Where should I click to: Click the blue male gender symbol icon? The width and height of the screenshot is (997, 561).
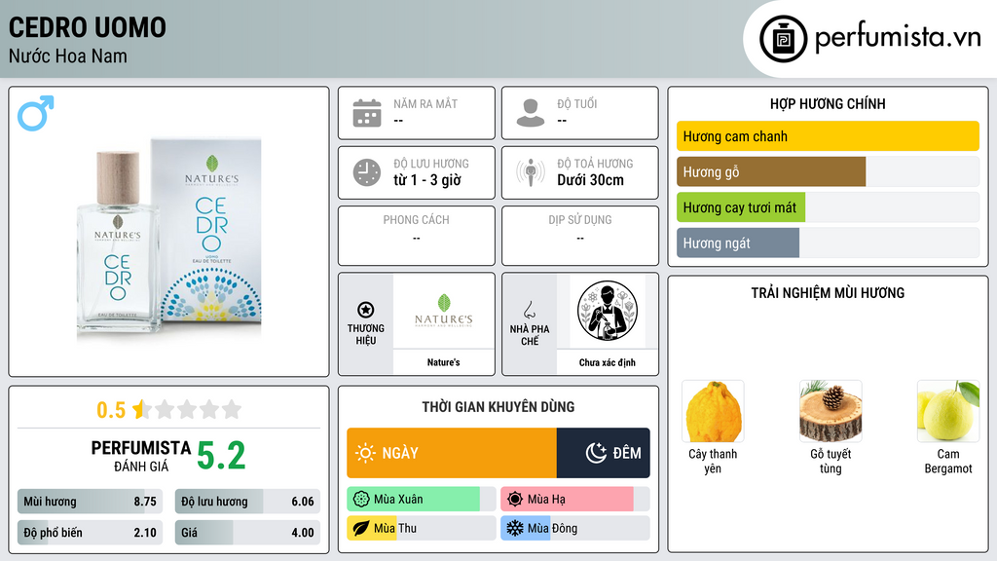point(36,113)
